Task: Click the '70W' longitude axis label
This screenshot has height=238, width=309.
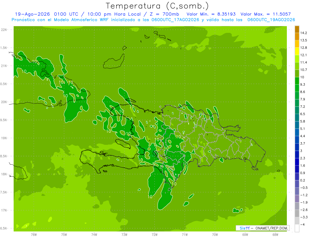Action: click(x=215, y=235)
